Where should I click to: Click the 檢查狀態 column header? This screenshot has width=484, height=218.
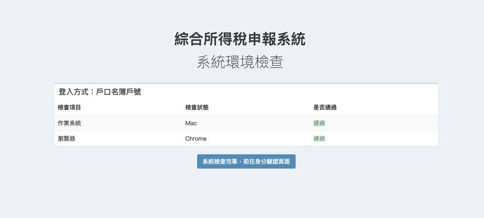click(197, 108)
